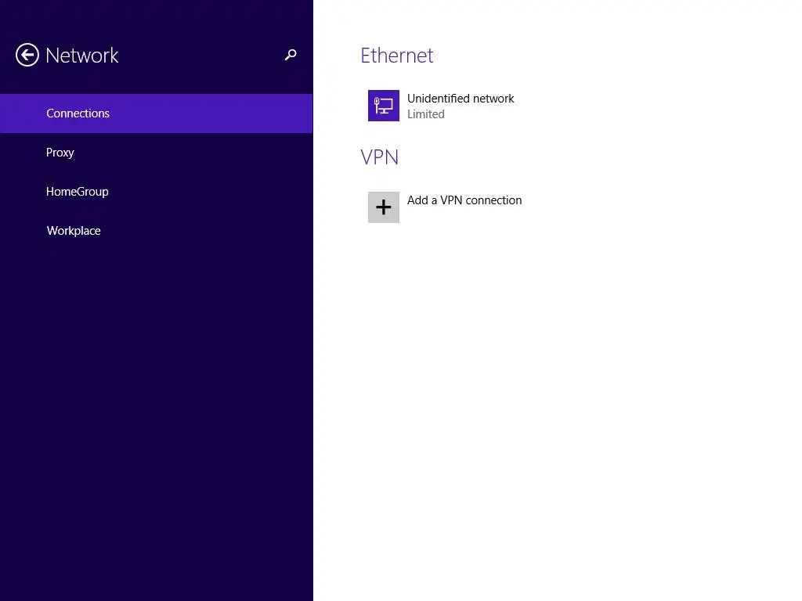Click the Limited status text
The width and height of the screenshot is (802, 601).
(426, 114)
